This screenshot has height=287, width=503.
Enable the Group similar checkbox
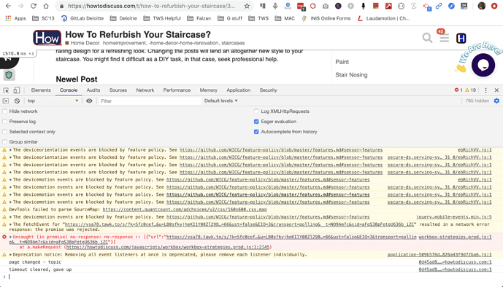[5, 142]
